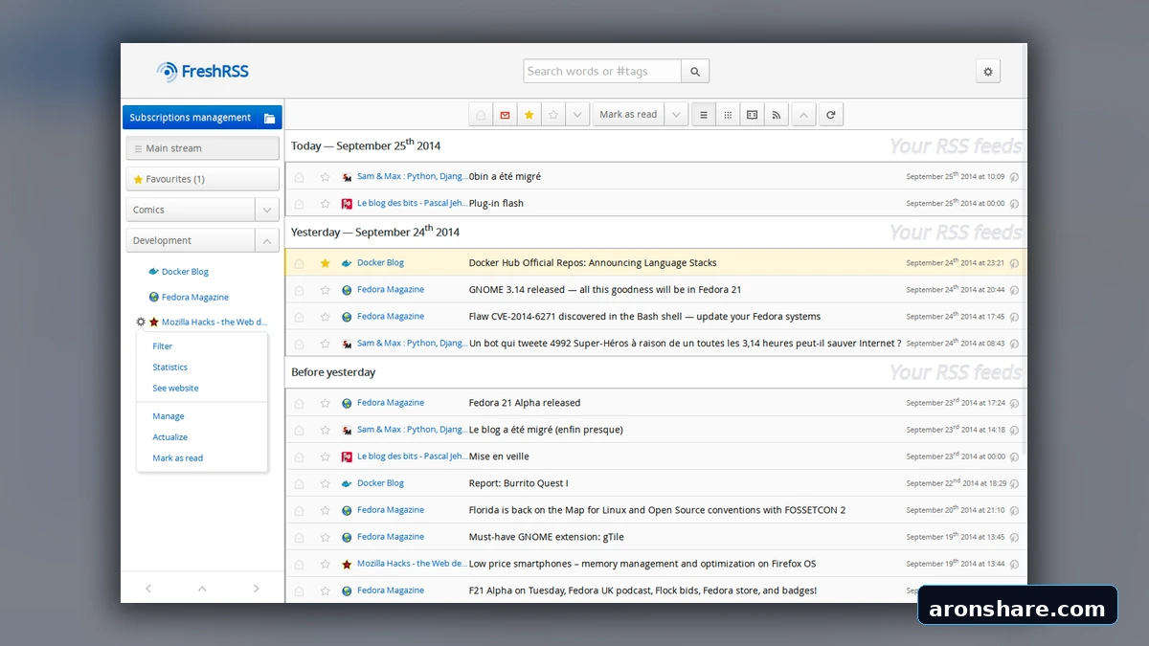The width and height of the screenshot is (1149, 646).
Task: Open the Docker Blog feed in sidebar
Action: tap(185, 272)
